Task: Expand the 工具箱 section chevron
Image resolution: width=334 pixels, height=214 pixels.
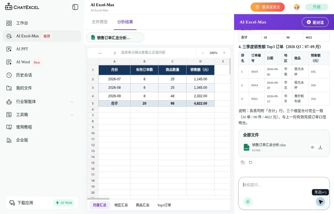Action: click(72, 115)
